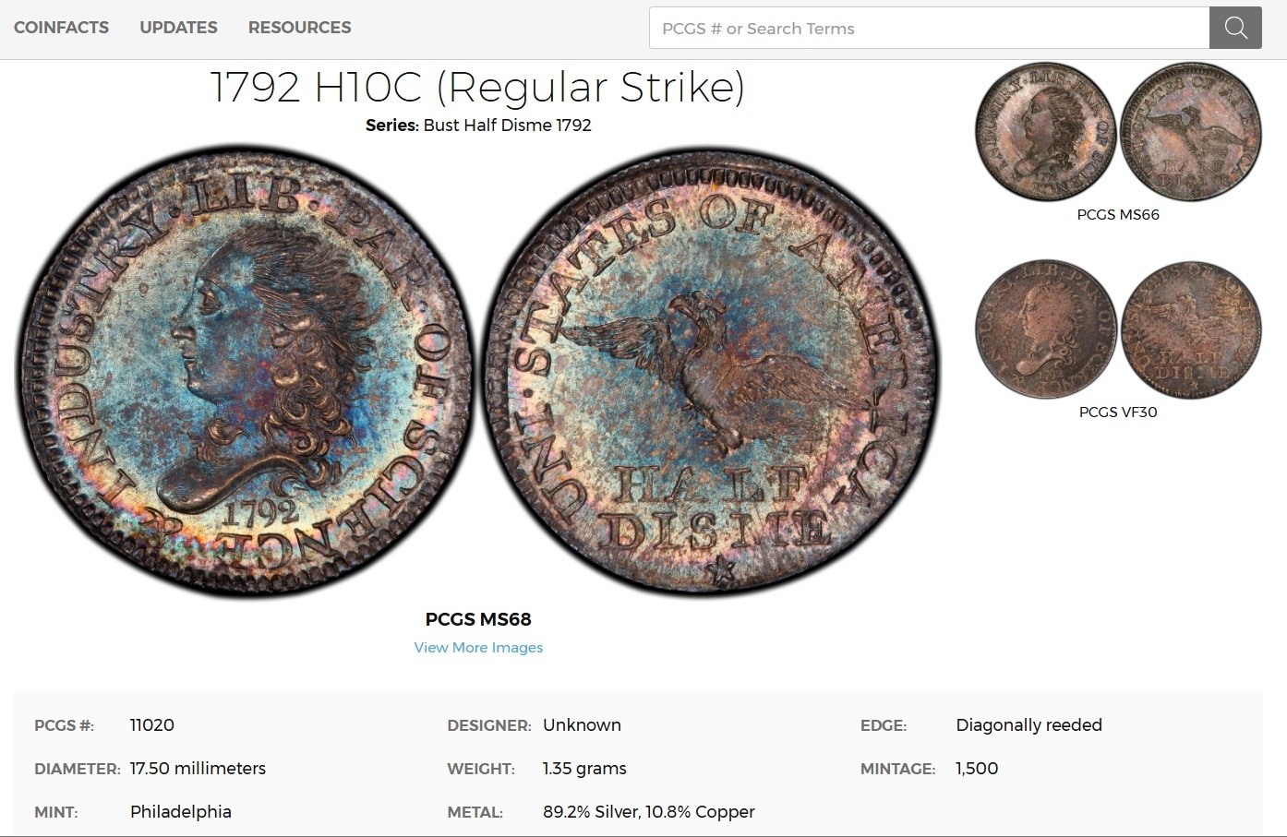This screenshot has width=1287, height=837.
Task: Click the PCGS MS66 caption label
Action: [1118, 215]
